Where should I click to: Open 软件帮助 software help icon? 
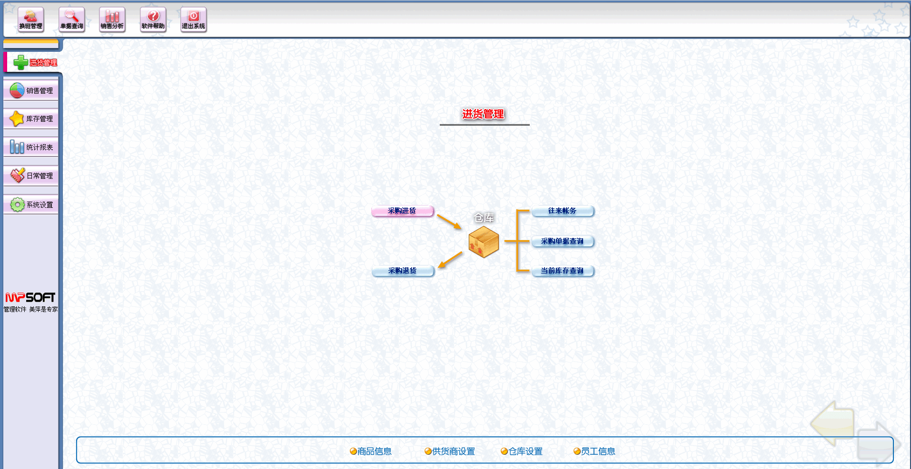click(x=153, y=20)
